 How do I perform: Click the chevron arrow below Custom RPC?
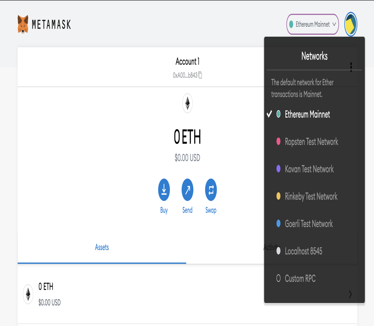(350, 294)
